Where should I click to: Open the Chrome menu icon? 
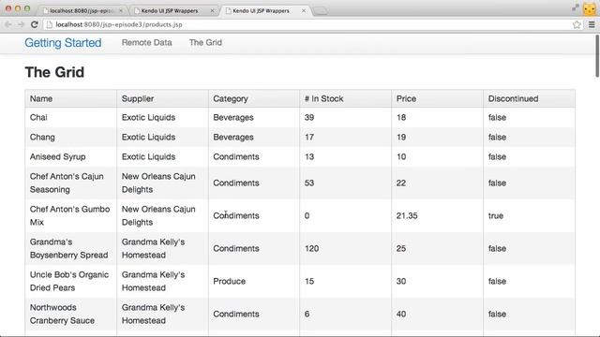[x=592, y=24]
